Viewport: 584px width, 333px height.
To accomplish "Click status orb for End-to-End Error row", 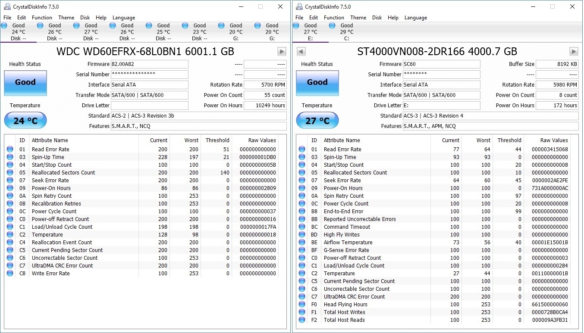I will coord(302,212).
